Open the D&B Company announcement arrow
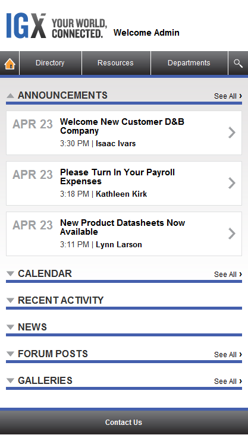The width and height of the screenshot is (248, 438). [232, 133]
